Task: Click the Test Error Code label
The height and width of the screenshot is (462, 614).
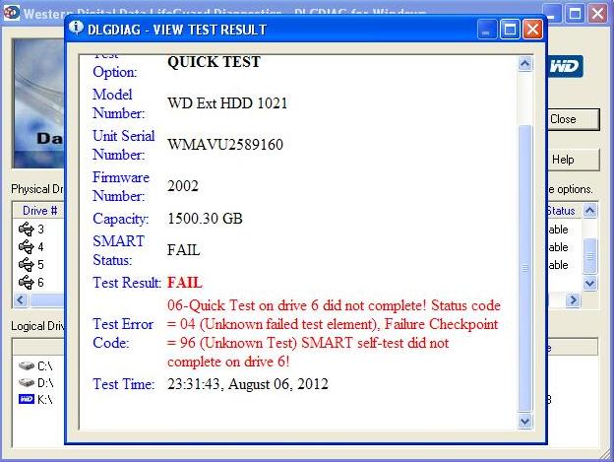Action: pyautogui.click(x=123, y=334)
